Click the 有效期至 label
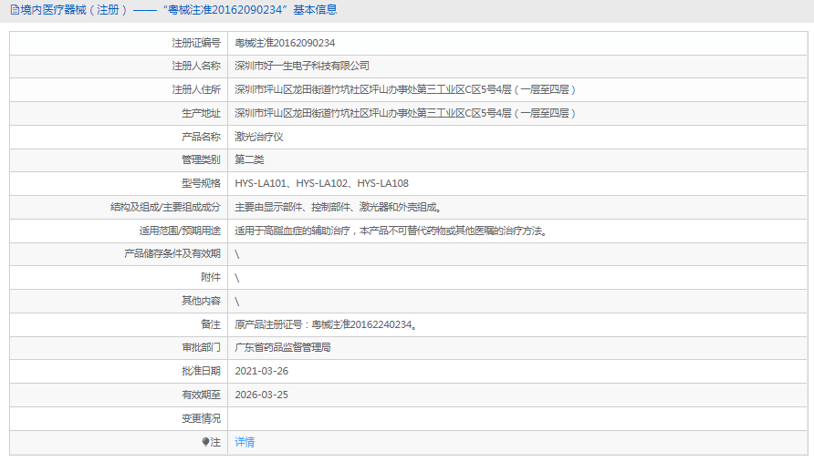The height and width of the screenshot is (462, 814). (x=201, y=395)
